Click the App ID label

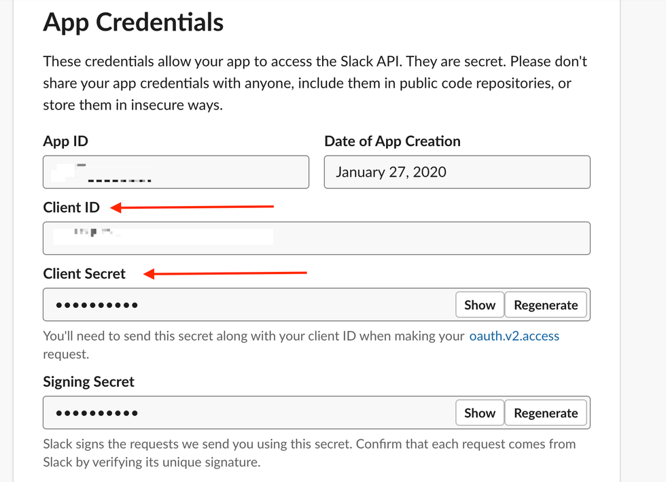point(65,141)
